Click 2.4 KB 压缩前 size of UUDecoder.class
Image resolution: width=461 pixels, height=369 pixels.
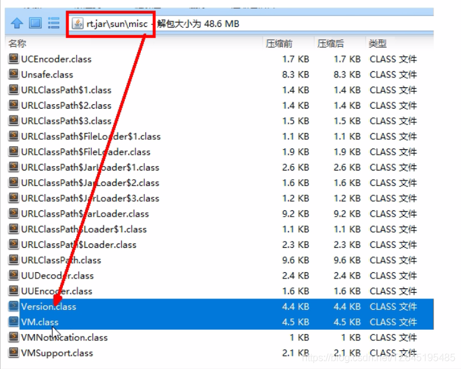[296, 275]
